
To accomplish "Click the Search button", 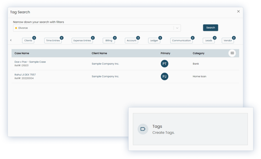I will coord(210,28).
